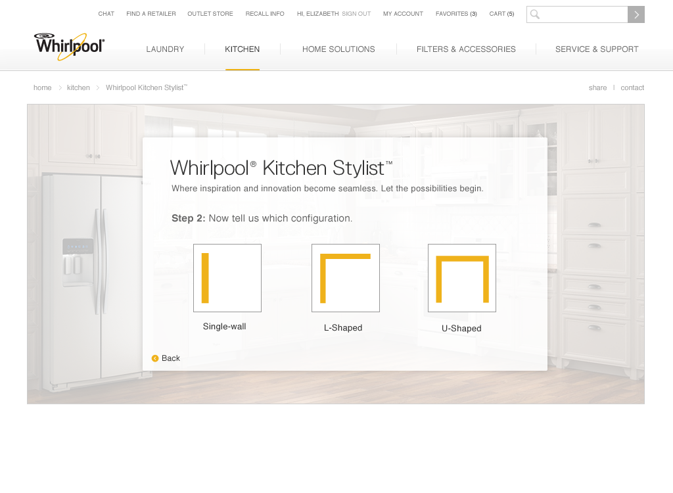
Task: Click the Whirlpool logo
Action: (x=70, y=47)
